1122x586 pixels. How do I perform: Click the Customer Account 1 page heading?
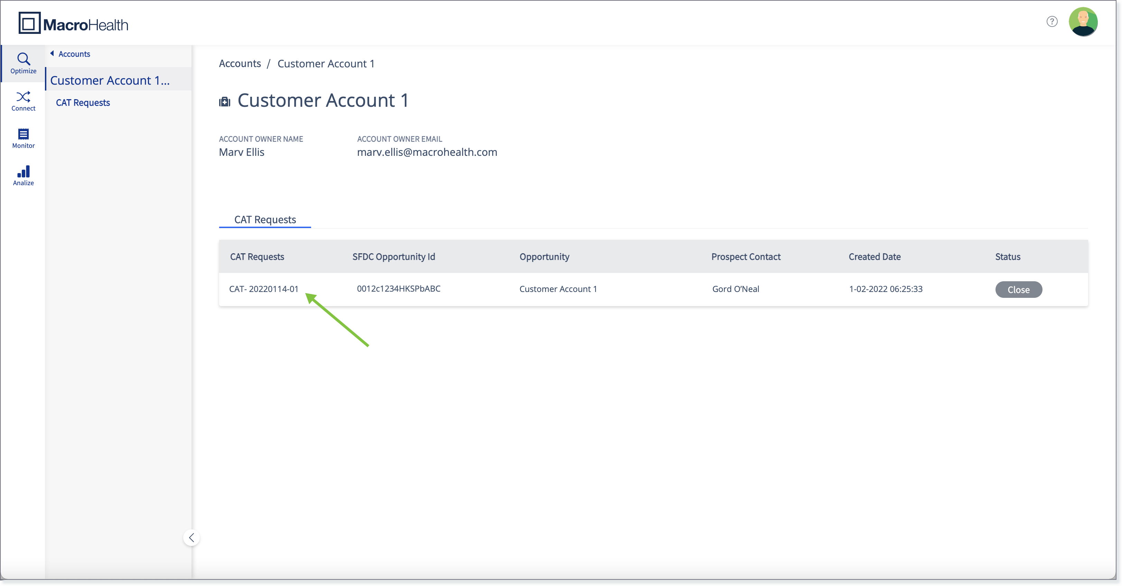(323, 101)
